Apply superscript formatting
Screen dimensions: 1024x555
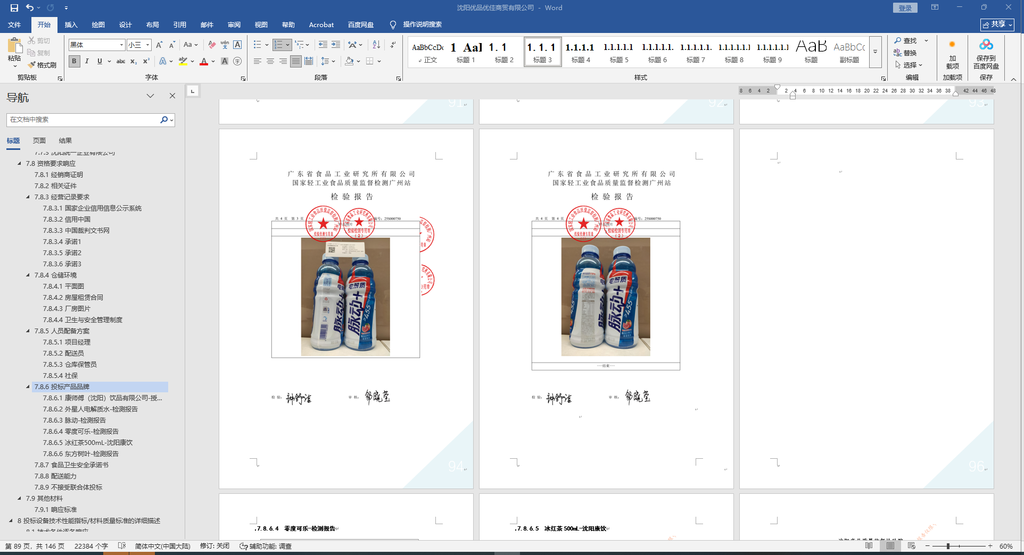(146, 62)
